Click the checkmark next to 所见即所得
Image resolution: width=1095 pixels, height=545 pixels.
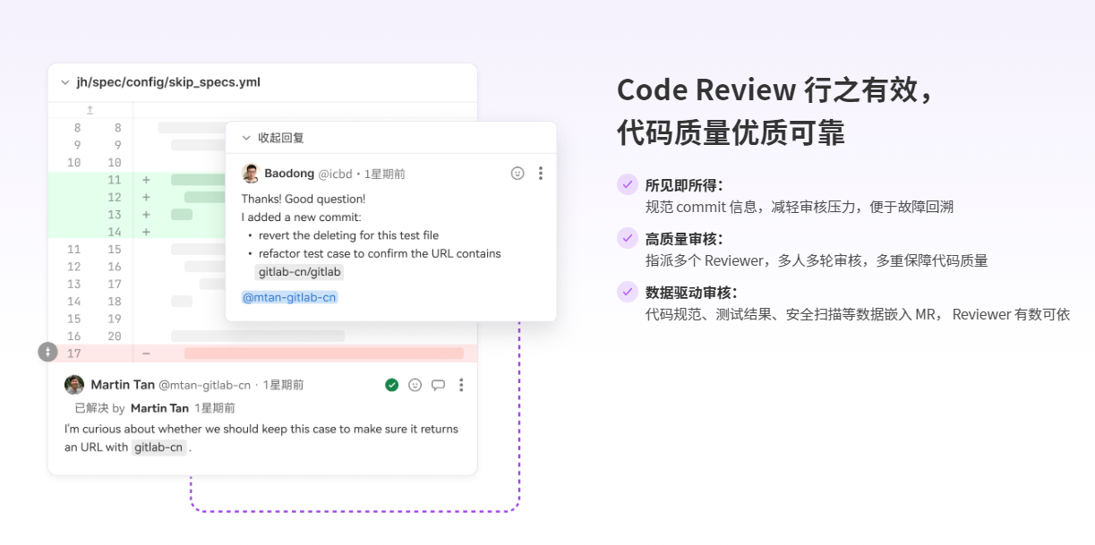(x=628, y=184)
